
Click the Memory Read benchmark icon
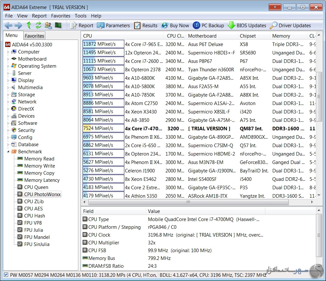click(20, 158)
